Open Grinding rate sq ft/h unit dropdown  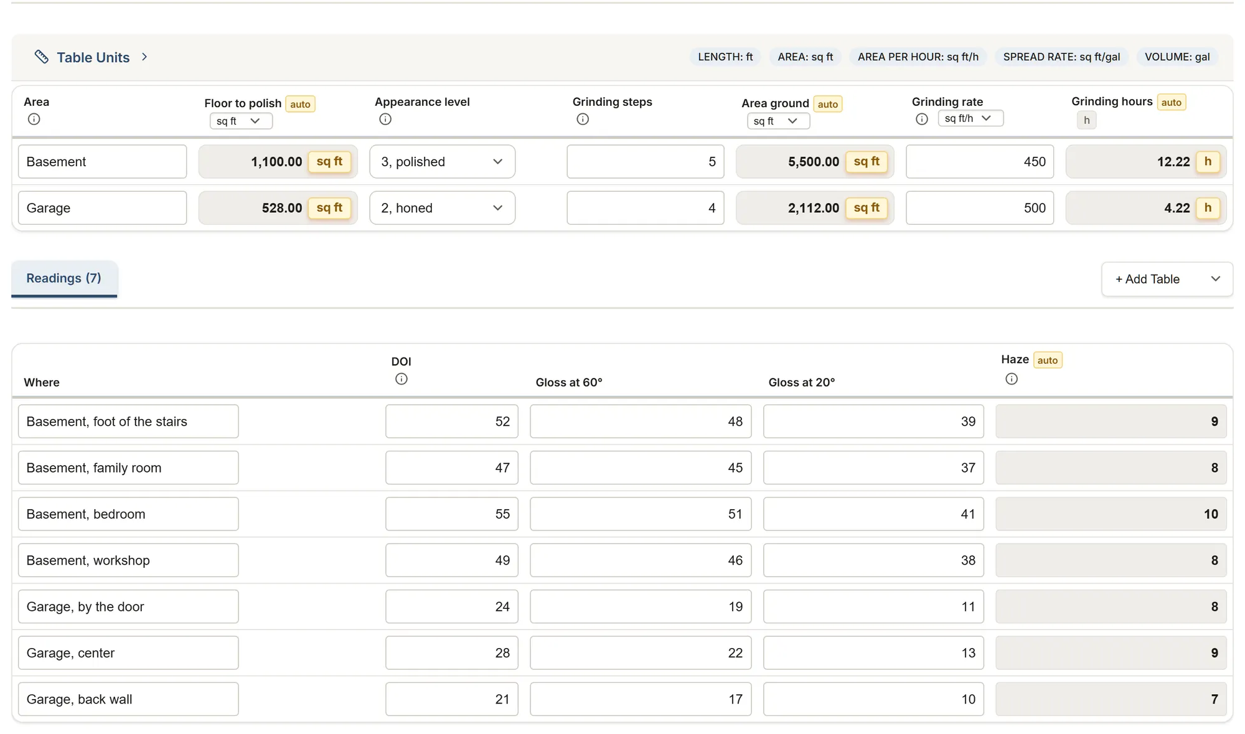coord(970,118)
